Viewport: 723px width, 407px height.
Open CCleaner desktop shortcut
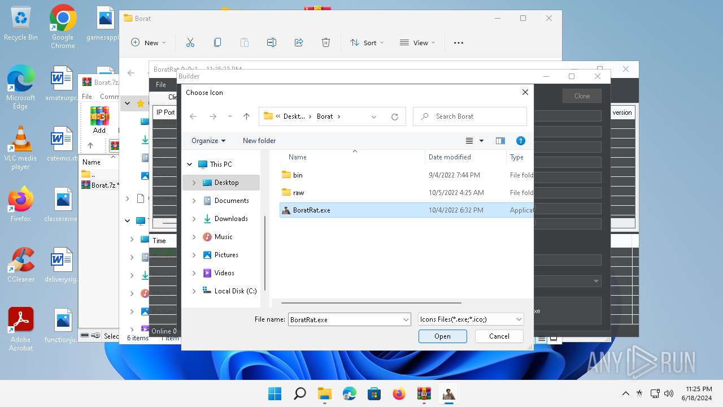coord(21,265)
